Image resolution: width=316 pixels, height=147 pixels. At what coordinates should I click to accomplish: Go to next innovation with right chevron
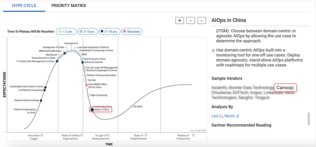coord(201,21)
